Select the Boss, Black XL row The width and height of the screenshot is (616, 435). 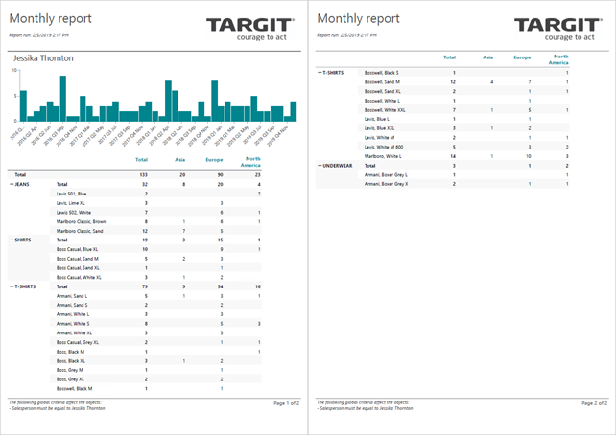tap(155, 361)
